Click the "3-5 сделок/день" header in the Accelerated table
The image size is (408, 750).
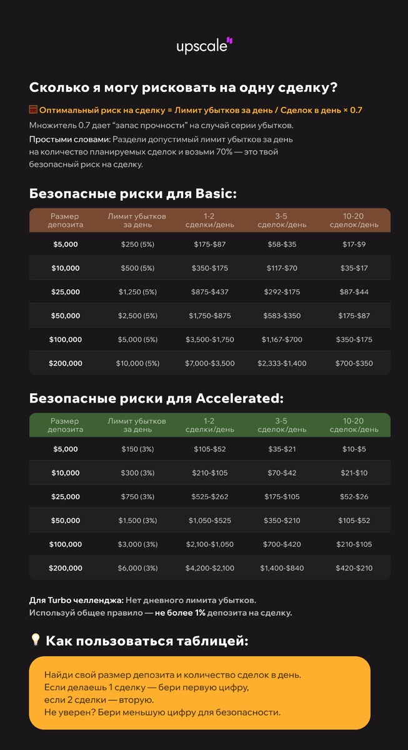coord(282,425)
